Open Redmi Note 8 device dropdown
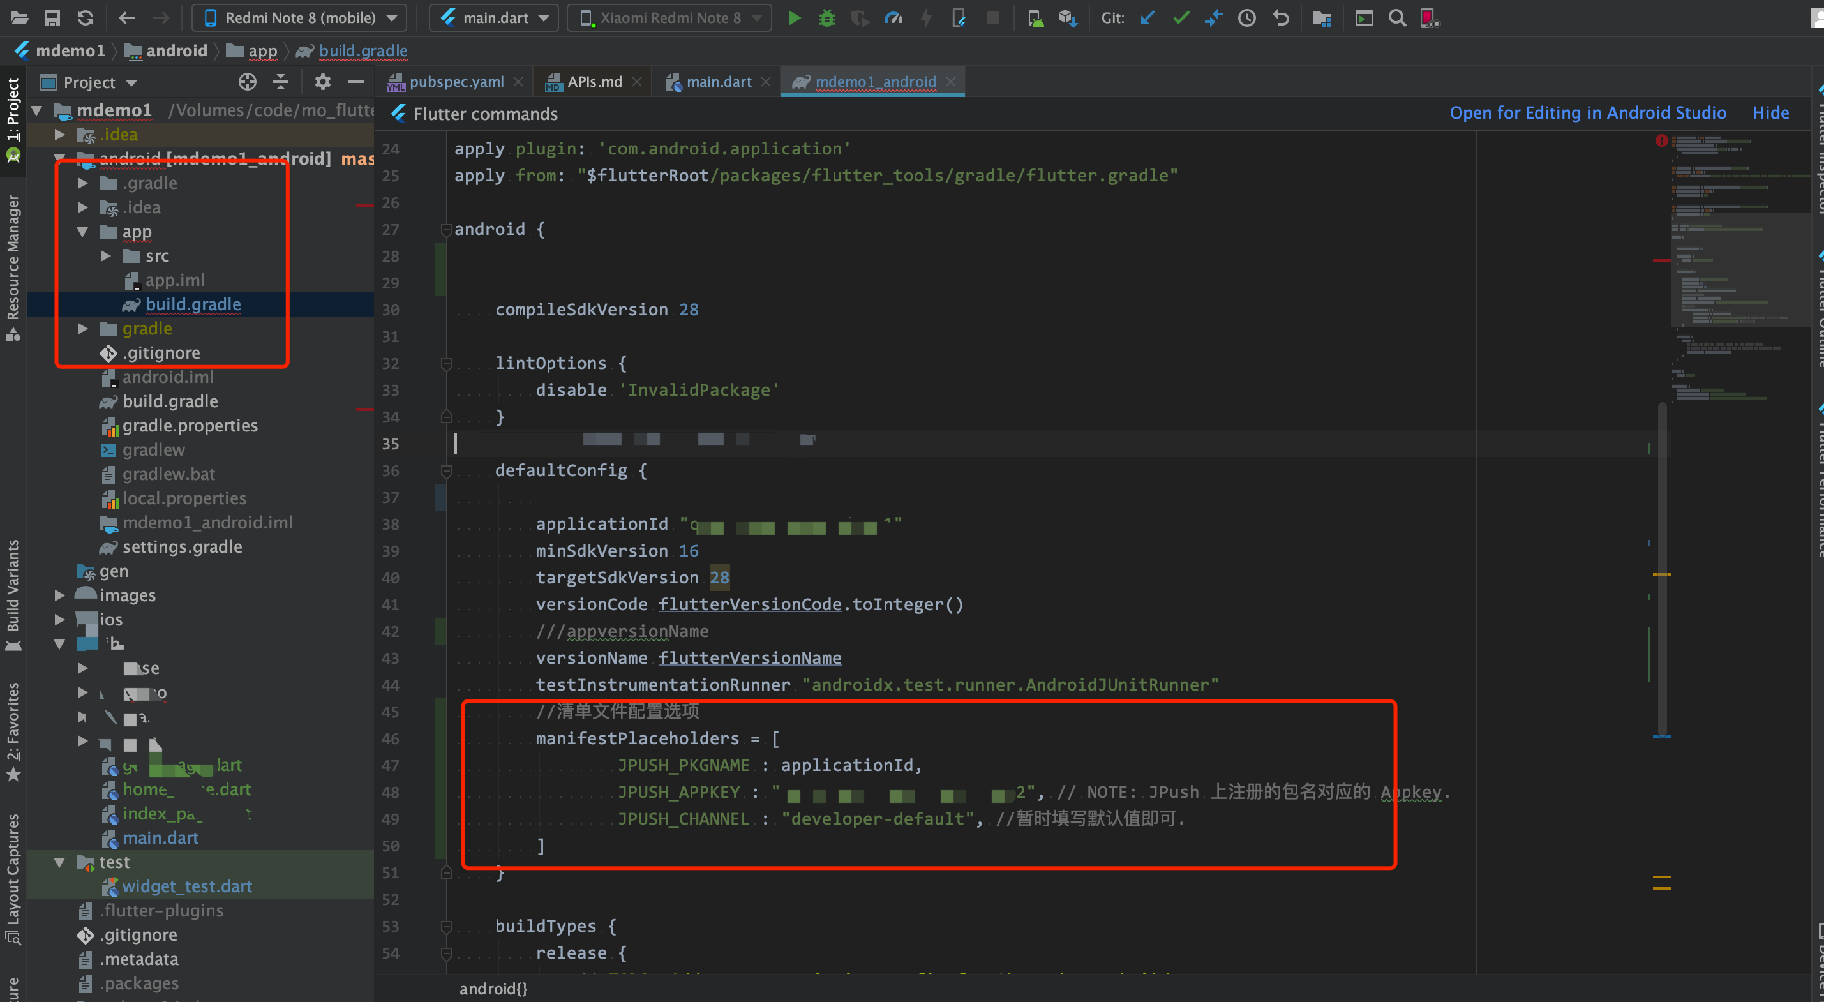1824x1002 pixels. [299, 19]
